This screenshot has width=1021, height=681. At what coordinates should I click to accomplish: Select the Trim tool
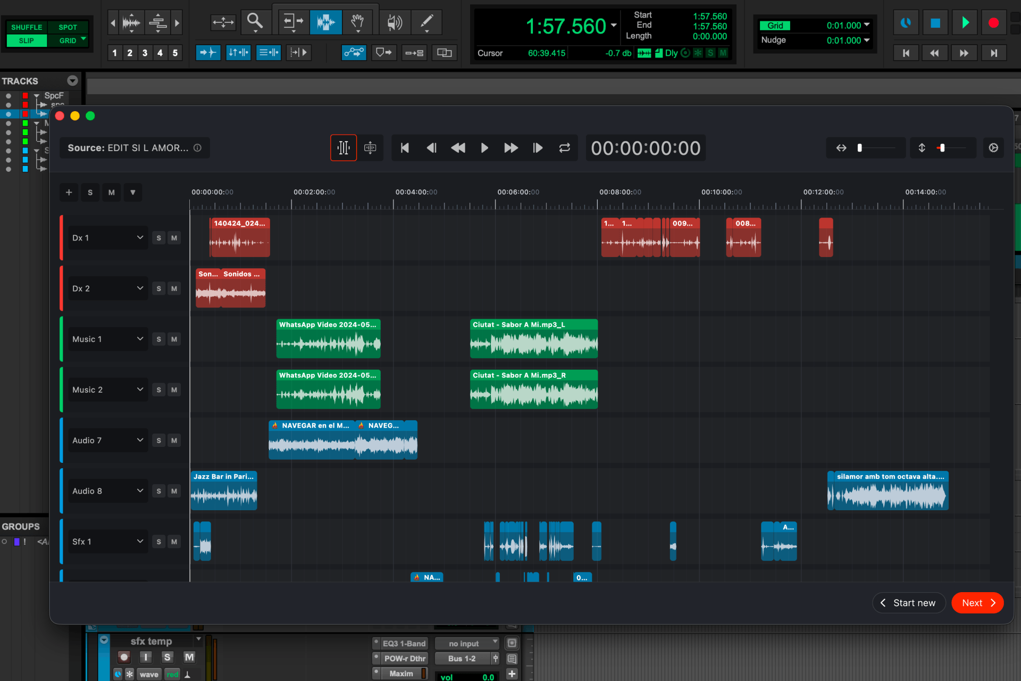(292, 22)
